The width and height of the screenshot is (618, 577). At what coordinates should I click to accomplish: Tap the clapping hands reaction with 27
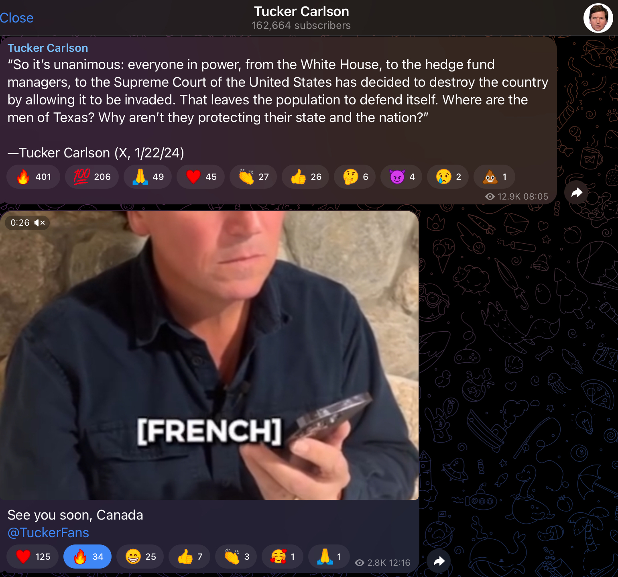tap(253, 177)
